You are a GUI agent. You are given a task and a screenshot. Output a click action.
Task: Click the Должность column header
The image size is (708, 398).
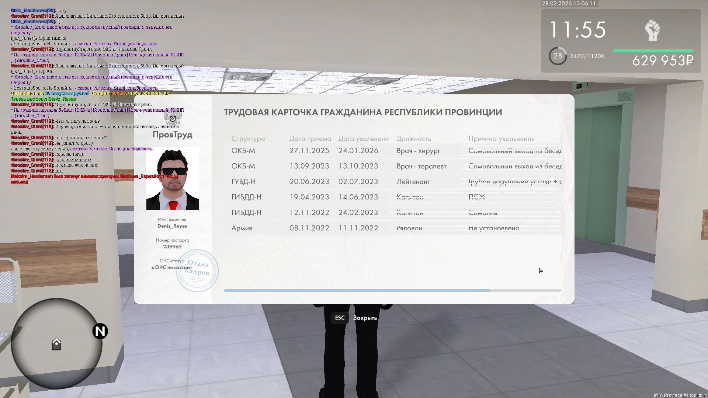413,139
